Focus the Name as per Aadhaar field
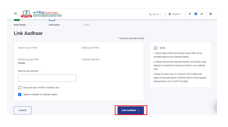The width and height of the screenshot is (228, 127). tap(47, 78)
